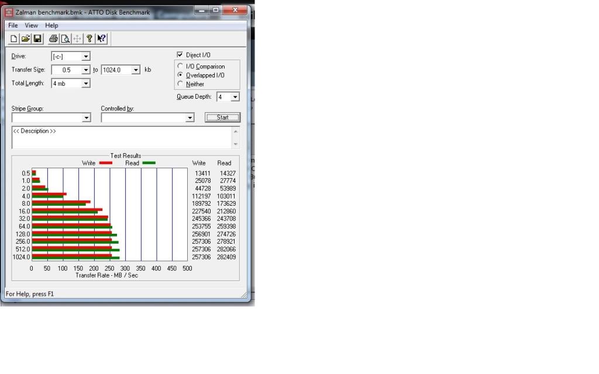The width and height of the screenshot is (599, 374).
Task: Click the New file toolbar icon
Action: (x=14, y=39)
